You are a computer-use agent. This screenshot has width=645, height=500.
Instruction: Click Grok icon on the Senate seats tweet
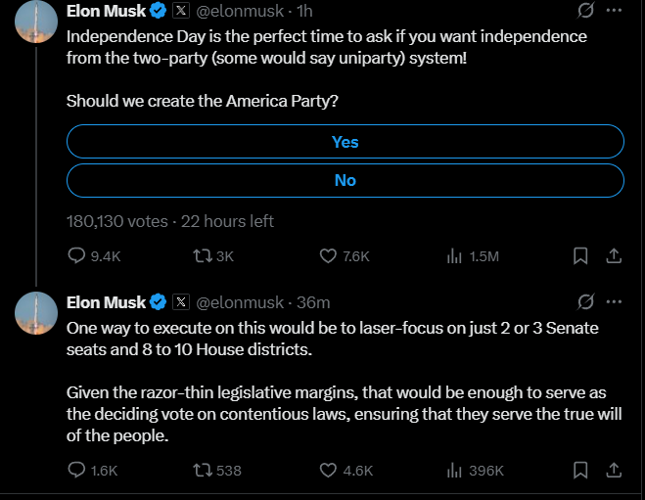tap(585, 301)
